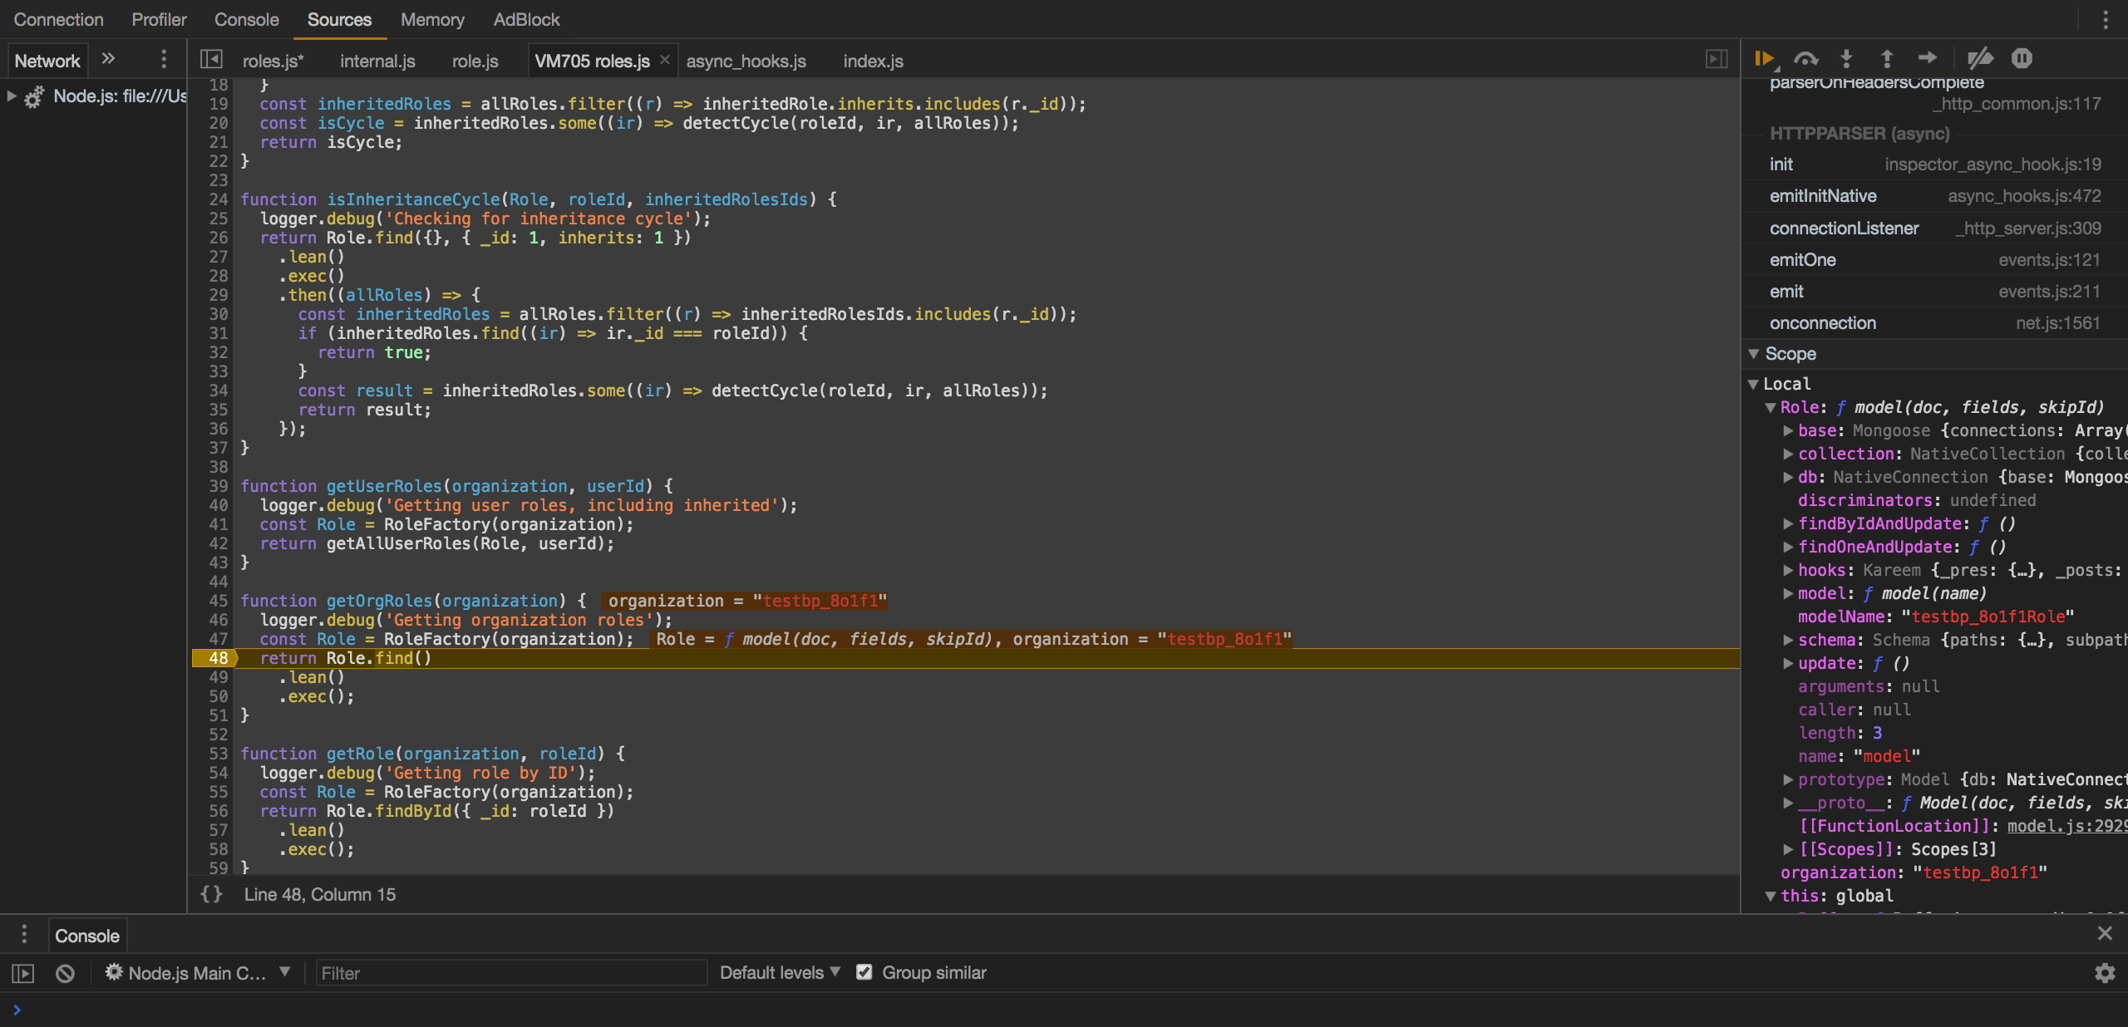Expand the prototype Model property

pyautogui.click(x=1787, y=779)
